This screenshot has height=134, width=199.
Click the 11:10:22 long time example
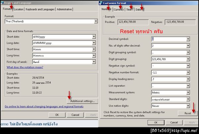[37, 92]
